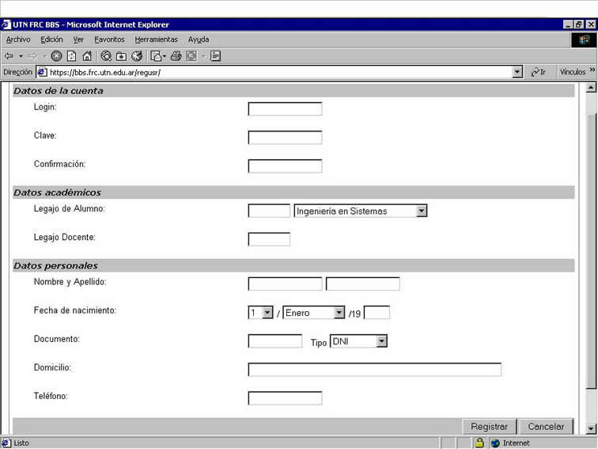
Task: Click the scrollbar up arrow
Action: point(591,87)
